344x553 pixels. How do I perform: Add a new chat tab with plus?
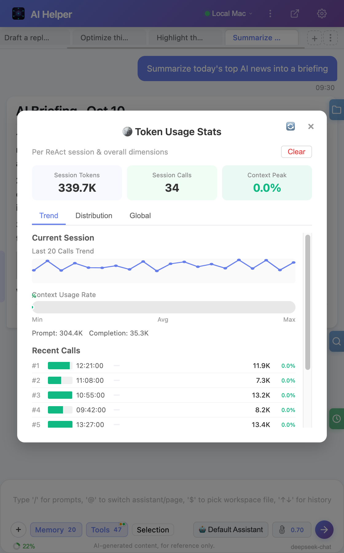(x=315, y=38)
